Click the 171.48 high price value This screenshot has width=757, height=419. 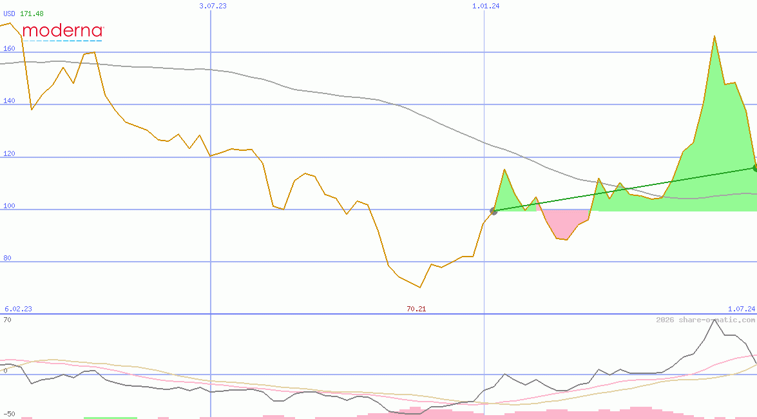point(32,14)
